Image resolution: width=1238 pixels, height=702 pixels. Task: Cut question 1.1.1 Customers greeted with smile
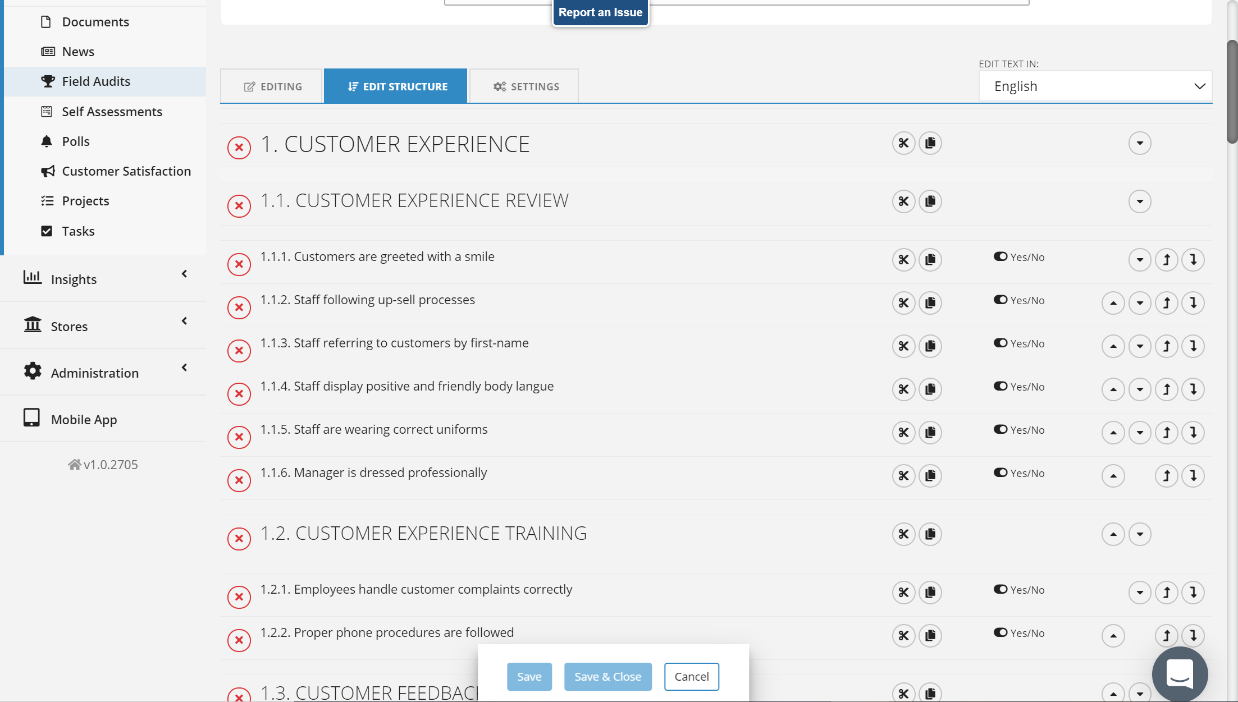click(903, 260)
